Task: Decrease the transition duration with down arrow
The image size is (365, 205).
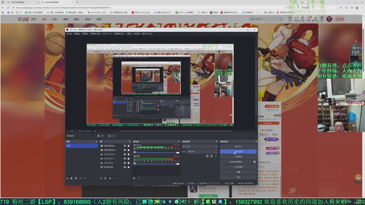Action: click(x=216, y=153)
